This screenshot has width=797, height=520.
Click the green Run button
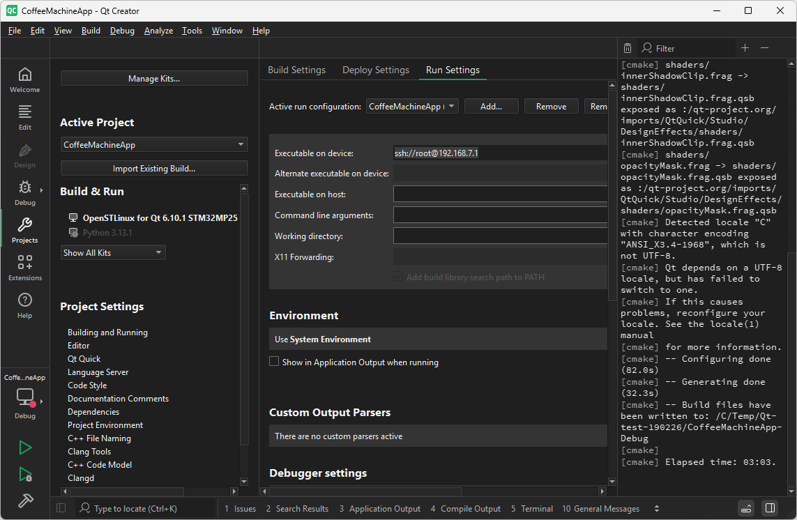[x=24, y=448]
